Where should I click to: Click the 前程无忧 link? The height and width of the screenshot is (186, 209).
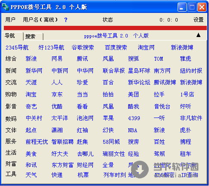(x=37, y=142)
